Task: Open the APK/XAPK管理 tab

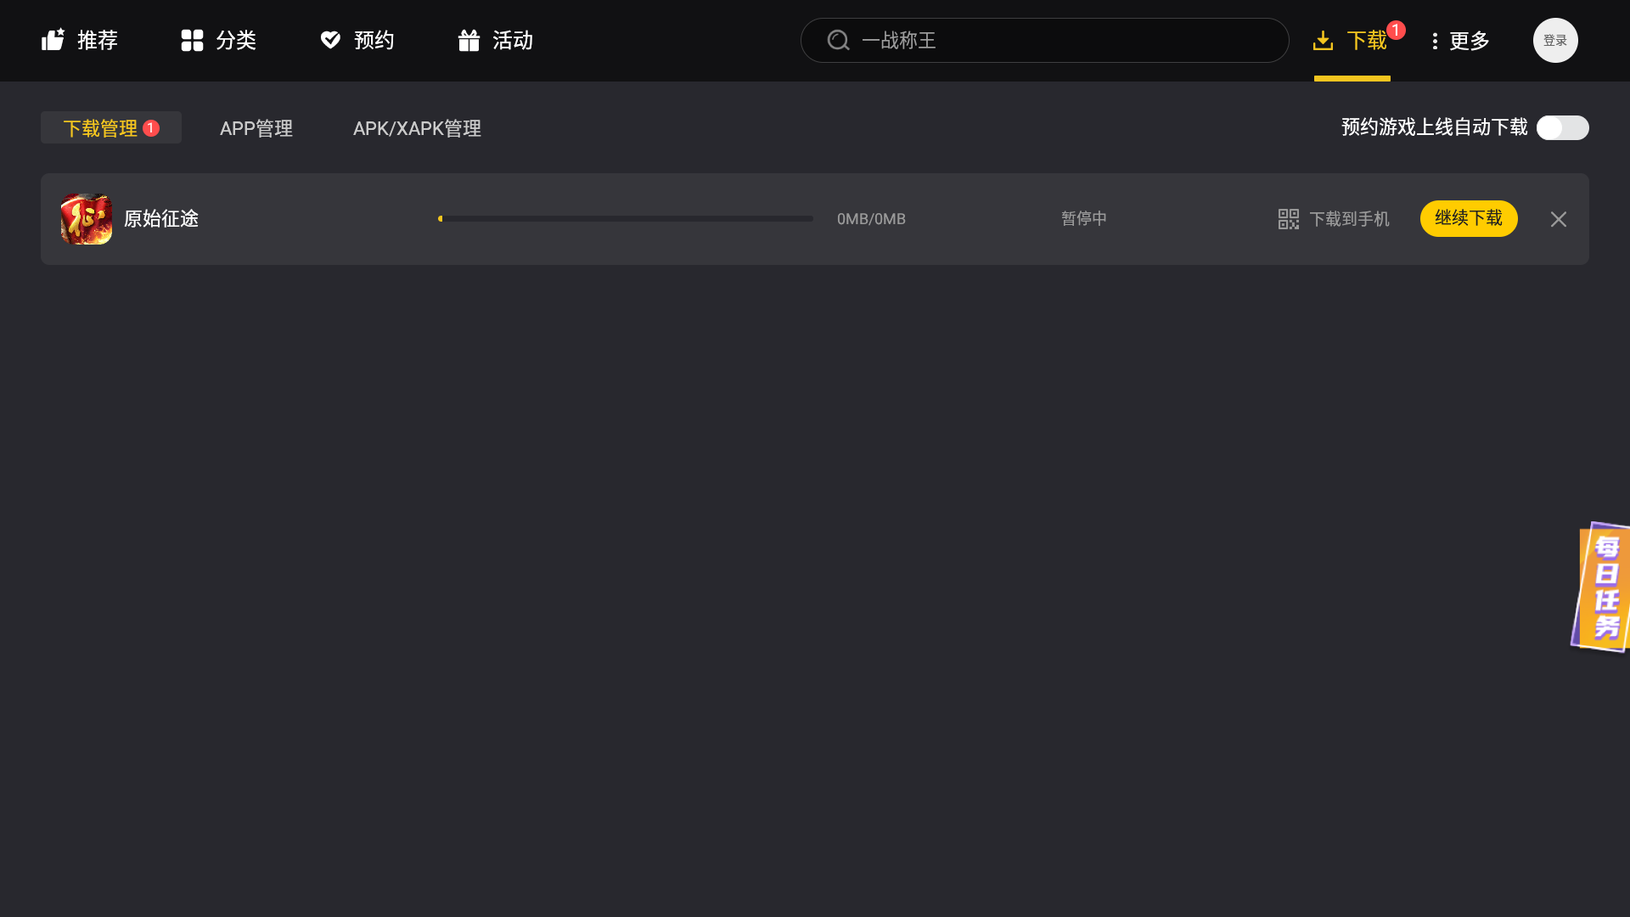Action: 417,128
